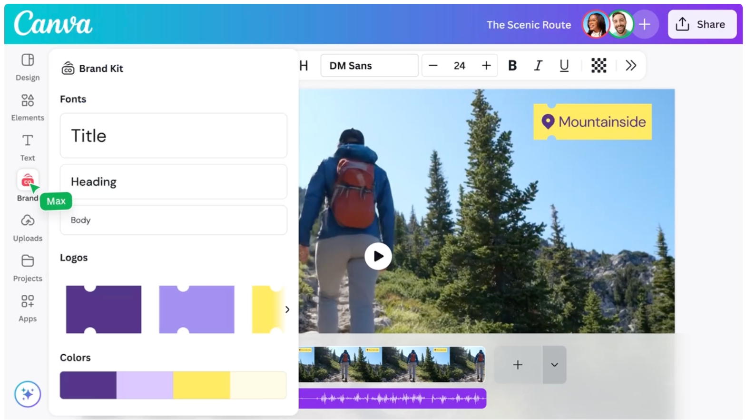Expand more toolbar options double chevron
The image size is (746, 420).
tap(631, 65)
